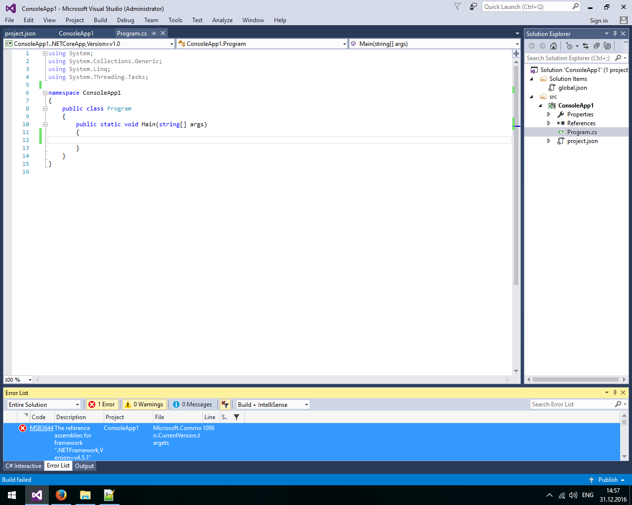This screenshot has width=632, height=505.
Task: Open Firefox from the taskbar
Action: coord(61,495)
